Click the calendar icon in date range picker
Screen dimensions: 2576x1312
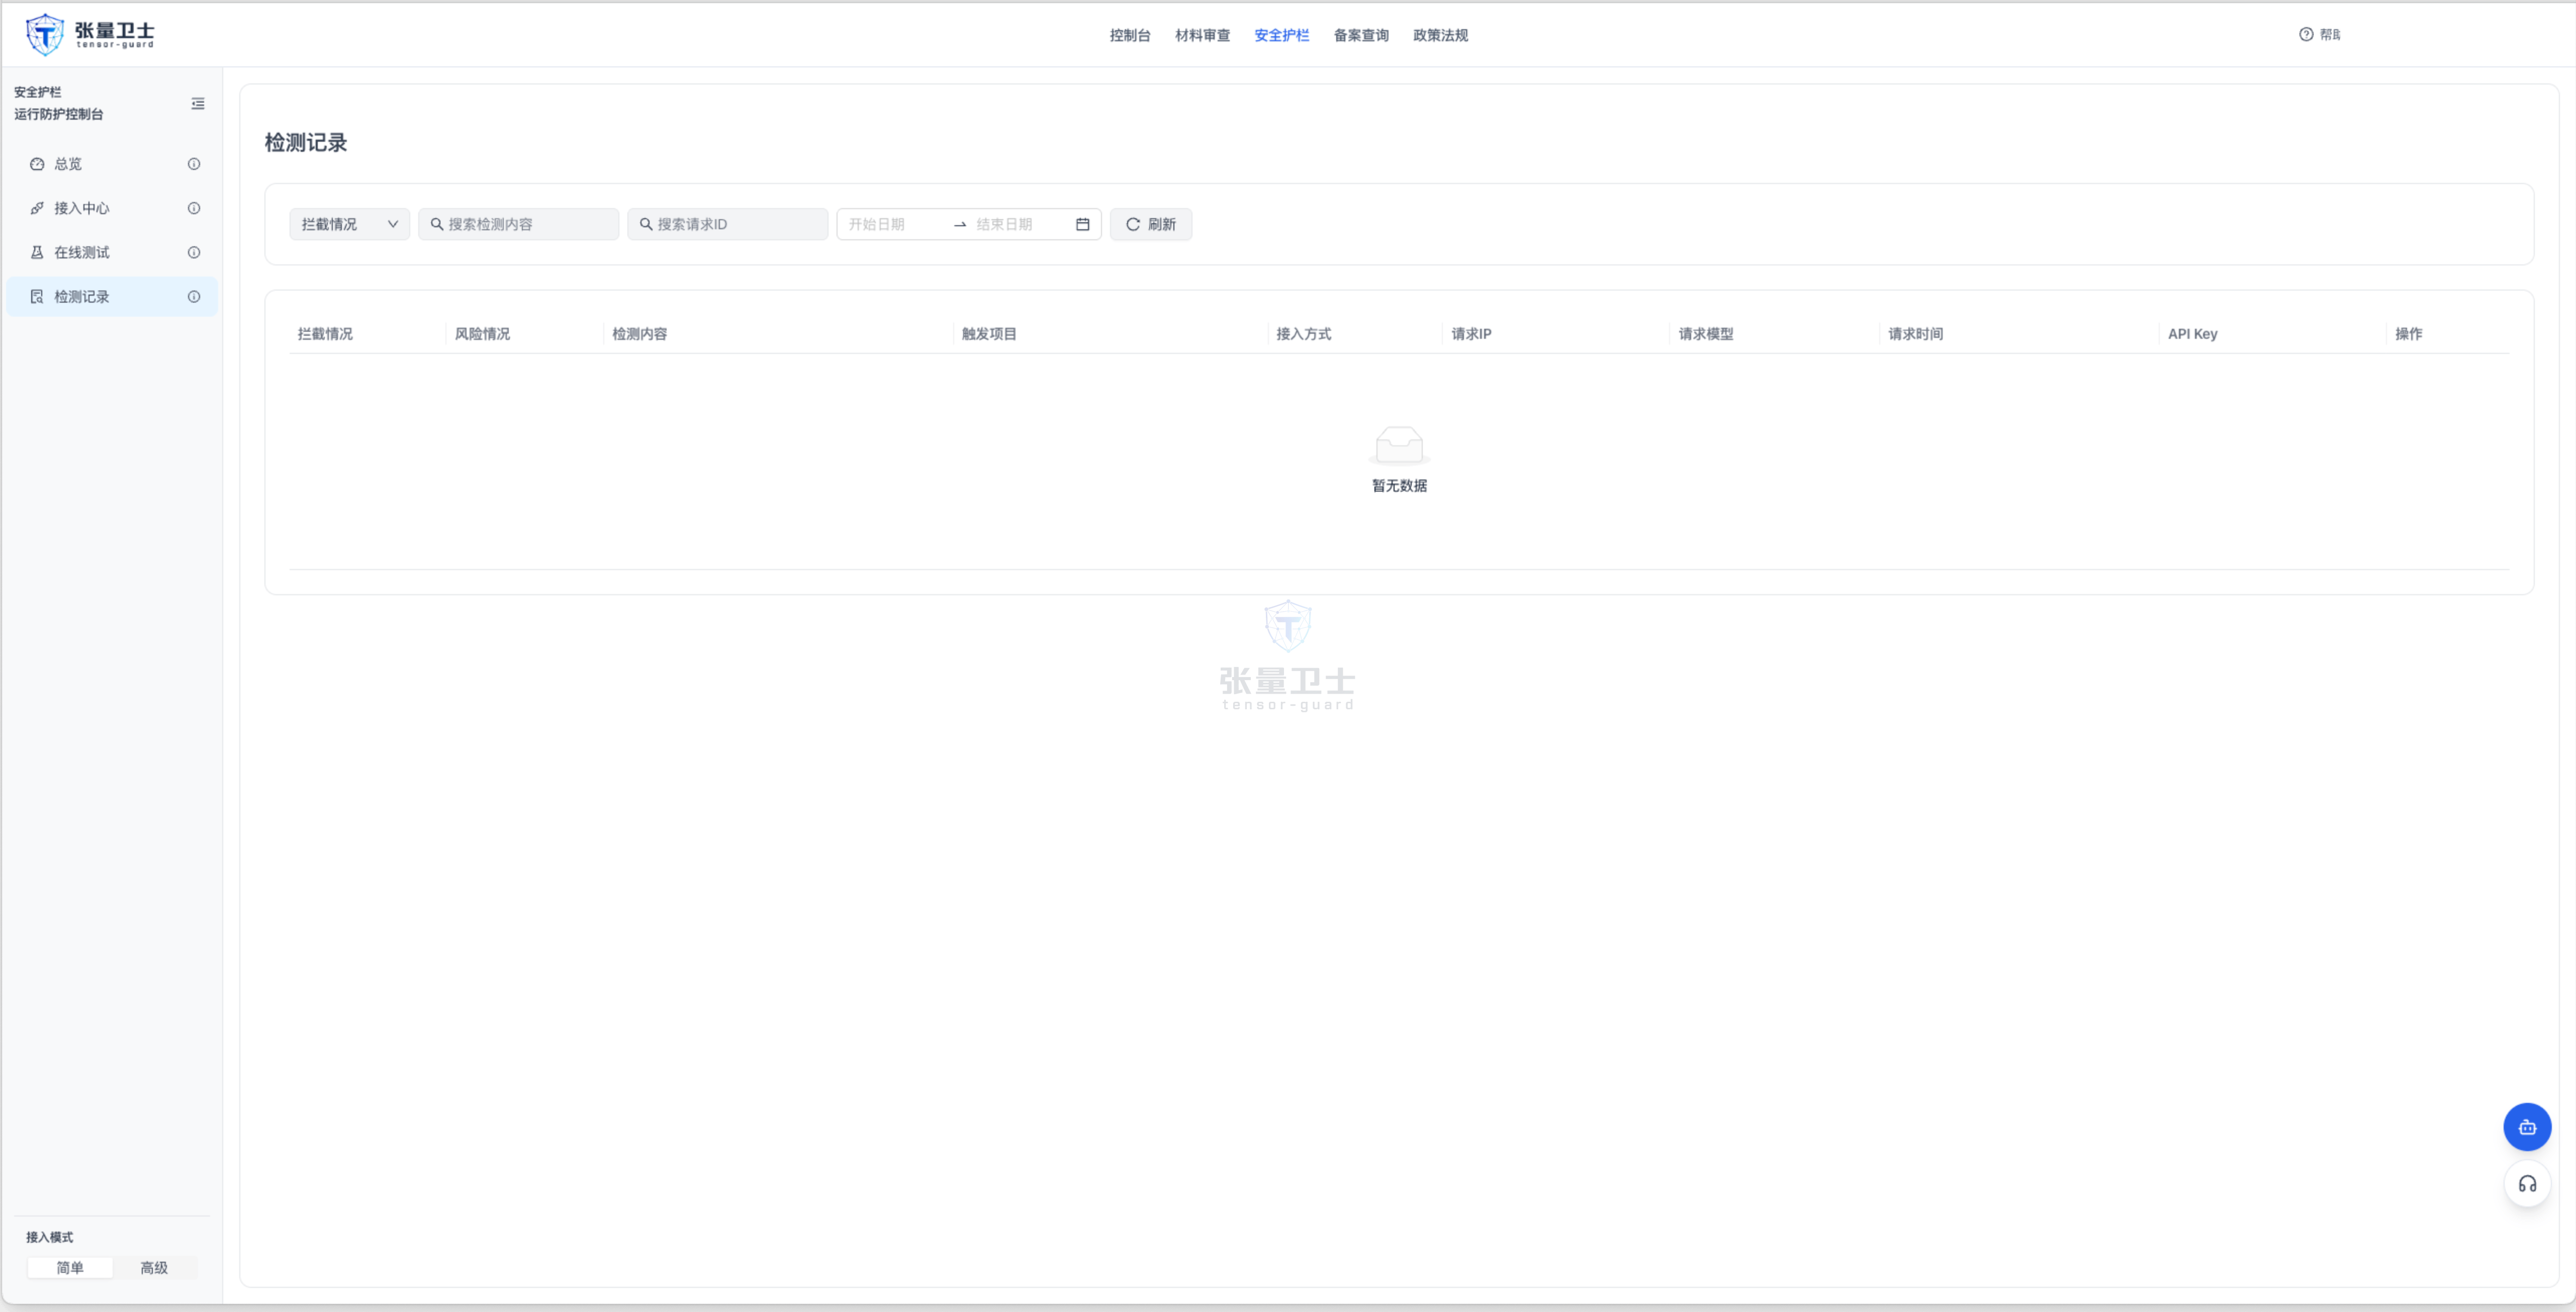point(1082,224)
